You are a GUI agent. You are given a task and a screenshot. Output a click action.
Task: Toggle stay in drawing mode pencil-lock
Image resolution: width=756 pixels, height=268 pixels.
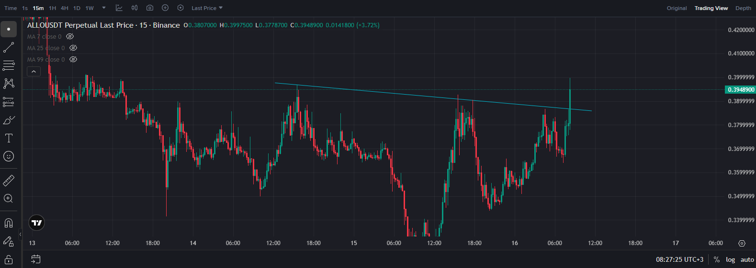pyautogui.click(x=9, y=241)
